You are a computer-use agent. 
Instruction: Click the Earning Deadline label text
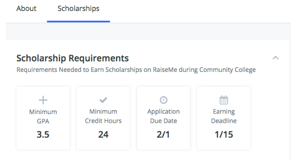click(224, 116)
